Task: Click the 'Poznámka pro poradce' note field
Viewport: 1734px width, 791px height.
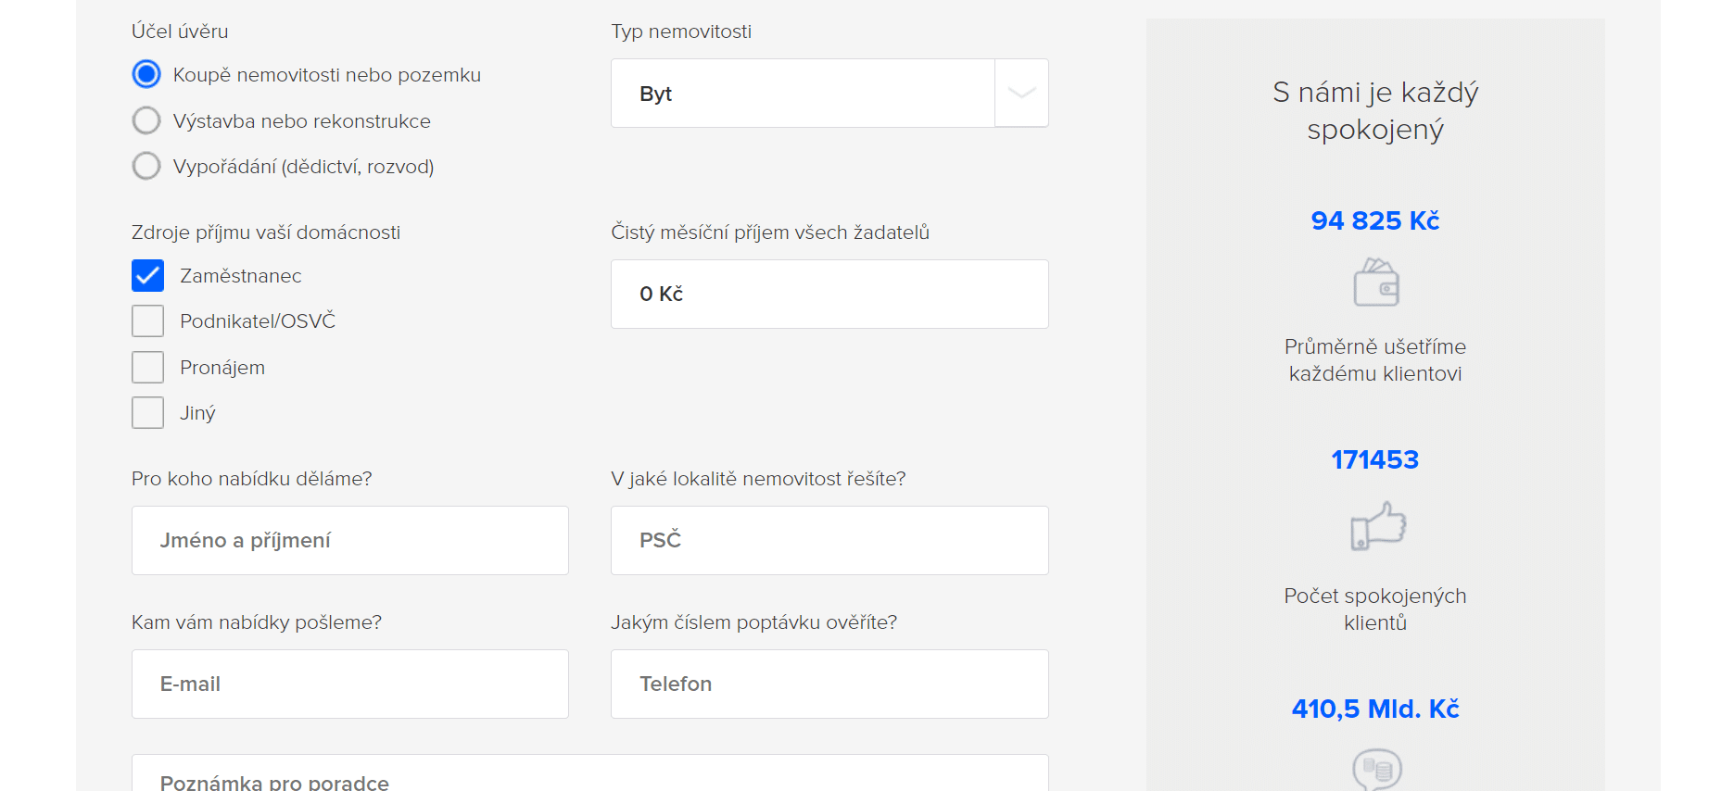Action: [590, 774]
